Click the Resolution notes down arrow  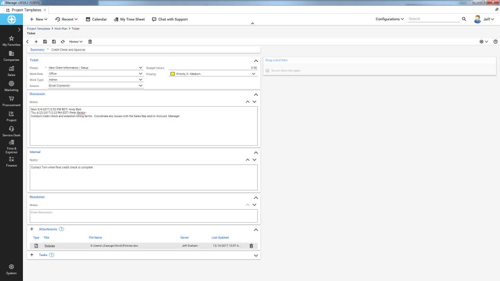pos(255,205)
